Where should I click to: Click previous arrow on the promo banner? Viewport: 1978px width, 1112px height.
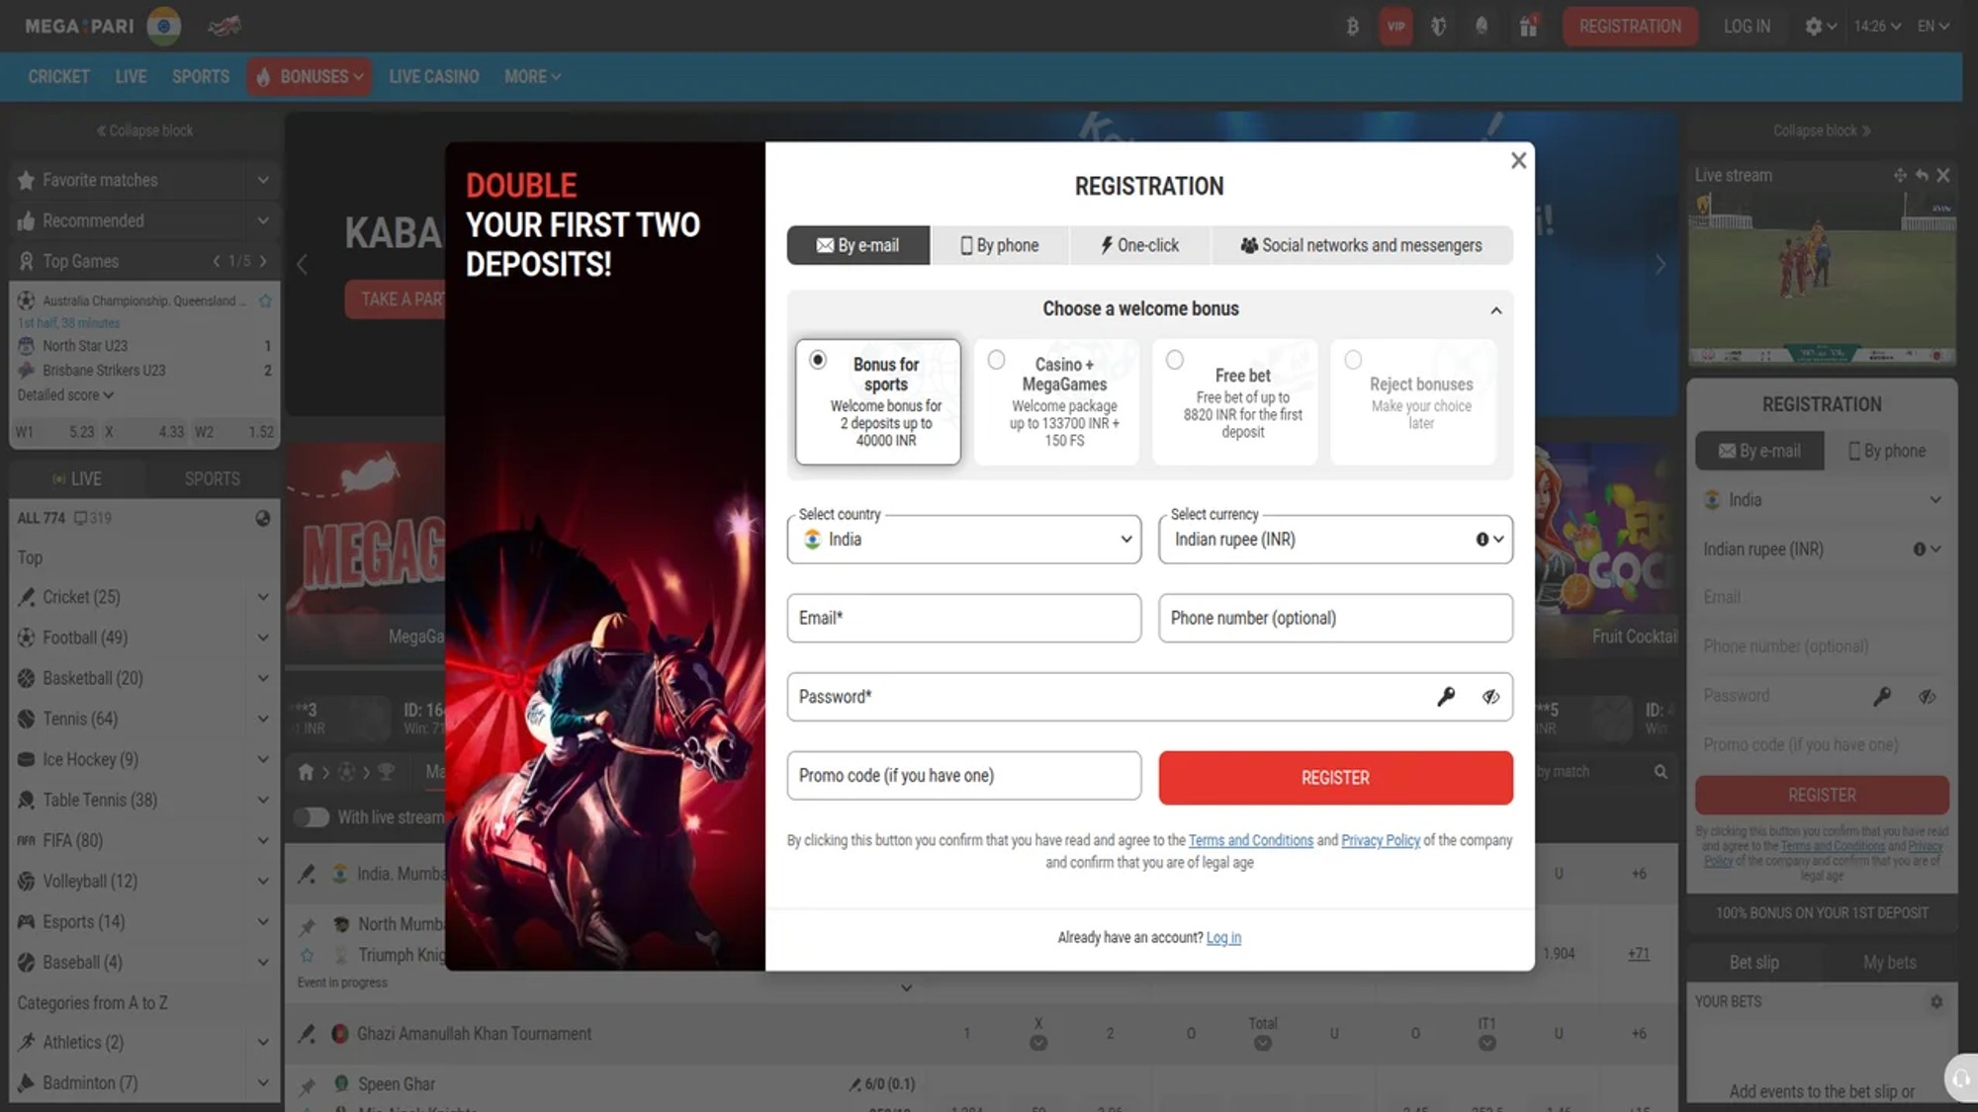pos(303,264)
